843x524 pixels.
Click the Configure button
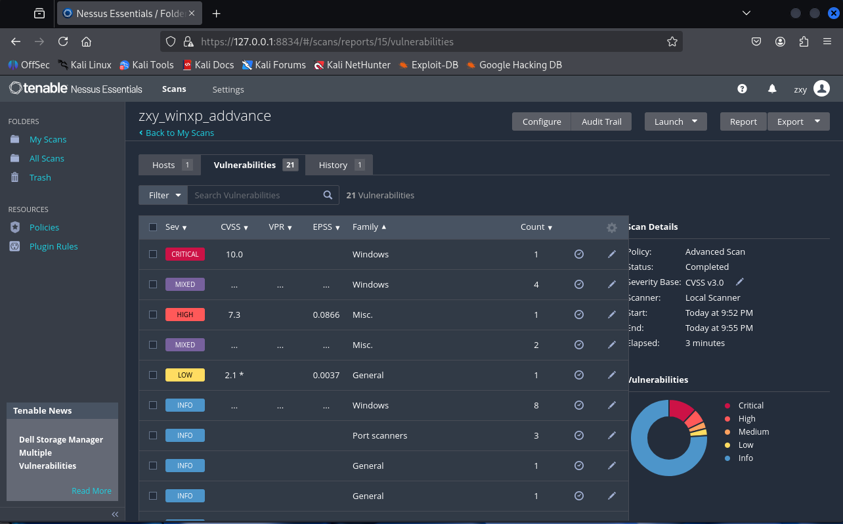[542, 121]
